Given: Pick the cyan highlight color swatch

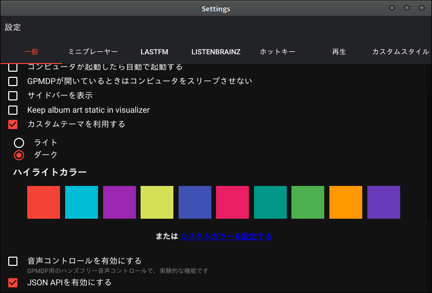Looking at the screenshot, I should [82, 202].
